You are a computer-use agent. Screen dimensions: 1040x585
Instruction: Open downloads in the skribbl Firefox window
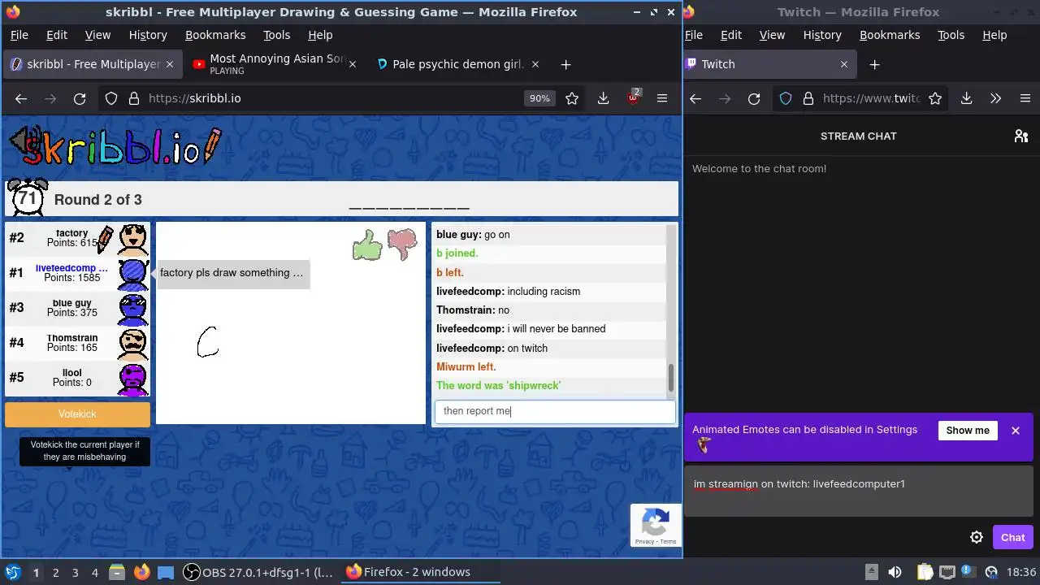point(603,98)
